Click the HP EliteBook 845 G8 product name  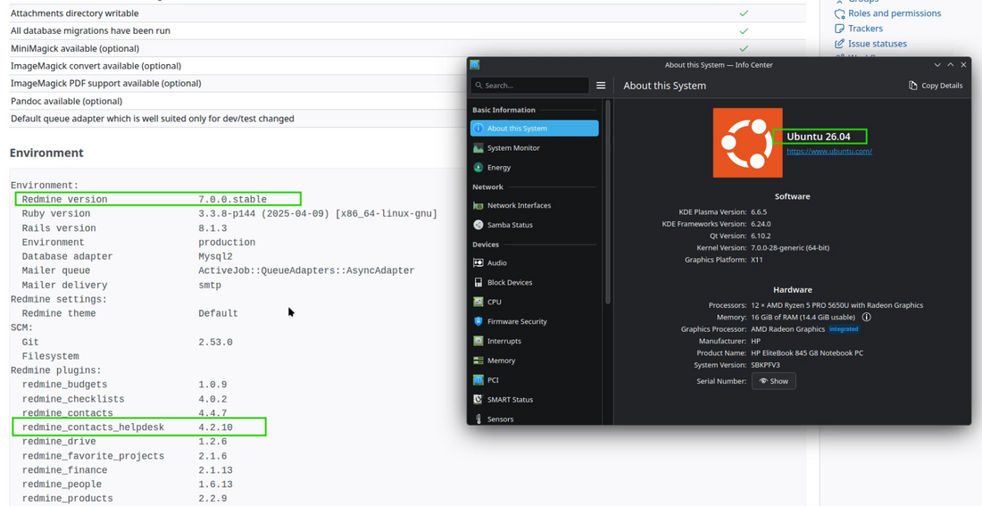tap(807, 353)
